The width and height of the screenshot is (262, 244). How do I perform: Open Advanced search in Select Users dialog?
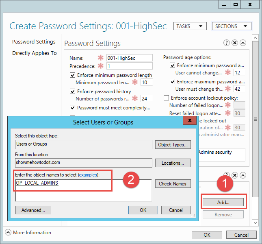pyautogui.click(x=33, y=210)
